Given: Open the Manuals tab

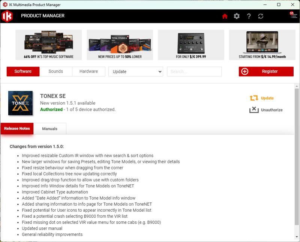Looking at the screenshot, I should [x=50, y=129].
